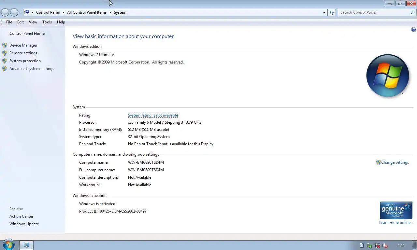Screen dimensions: 417x250
Task: Click the Advanced system settings shield icon
Action: coord(5,69)
